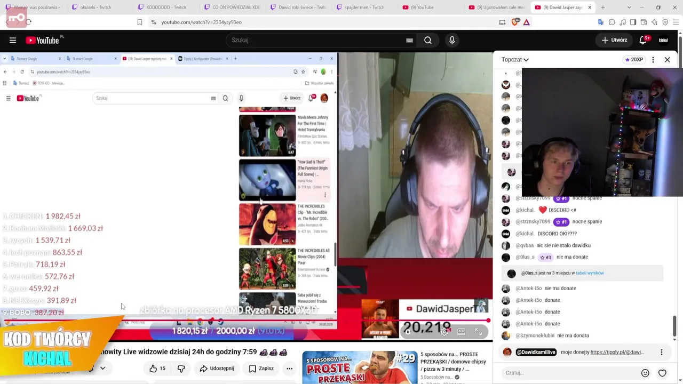Click chat message "nic sie nie stalo dawidku"
The image size is (683, 384).
563,245
